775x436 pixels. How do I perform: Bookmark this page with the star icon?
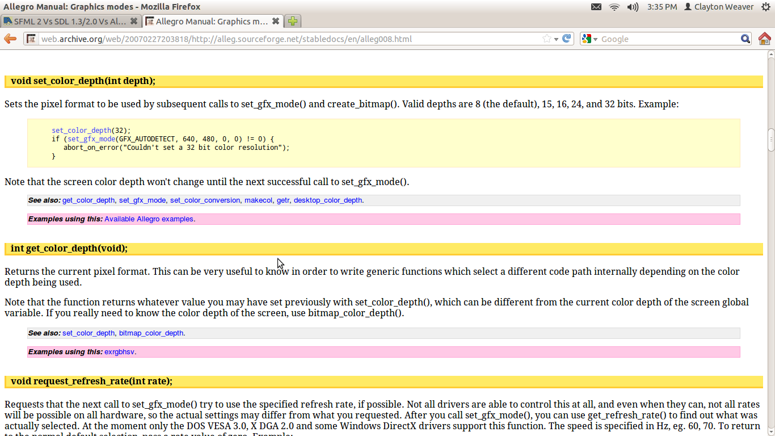pyautogui.click(x=546, y=39)
